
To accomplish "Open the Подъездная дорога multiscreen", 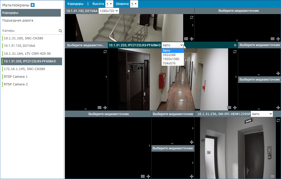I will [18, 20].
